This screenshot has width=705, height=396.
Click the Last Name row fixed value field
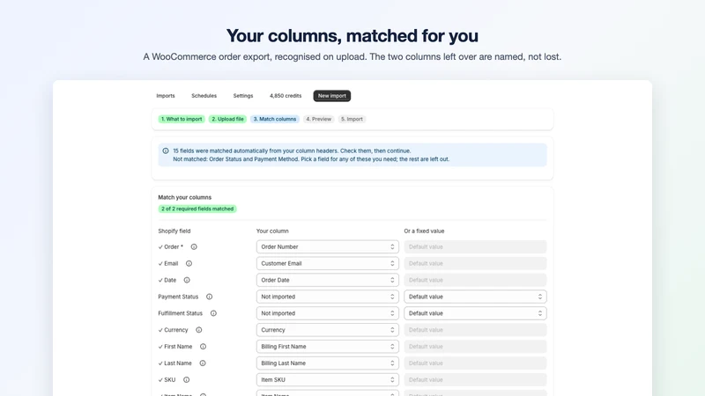point(475,363)
